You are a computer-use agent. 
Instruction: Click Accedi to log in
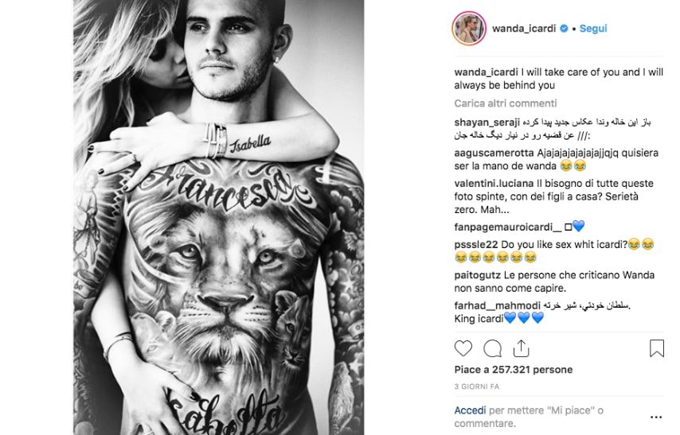click(x=470, y=410)
